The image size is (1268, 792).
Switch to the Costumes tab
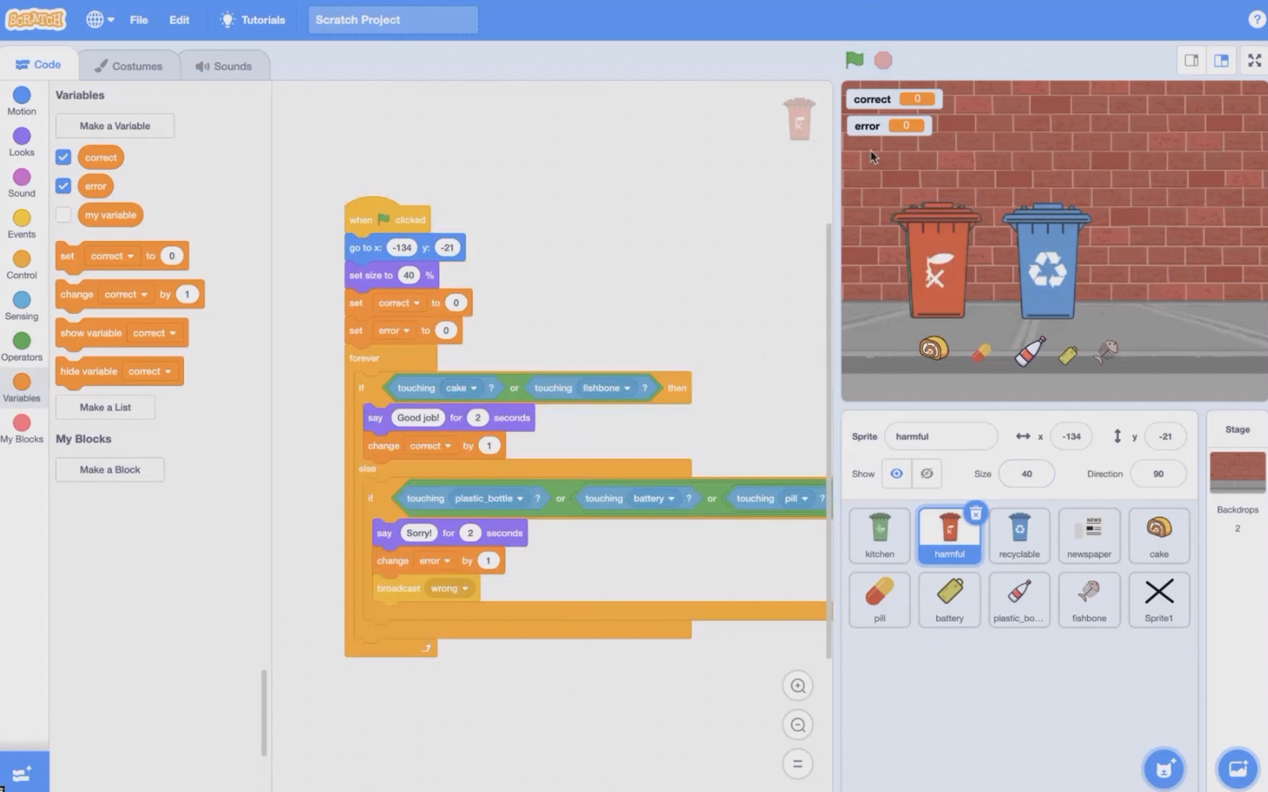(127, 65)
